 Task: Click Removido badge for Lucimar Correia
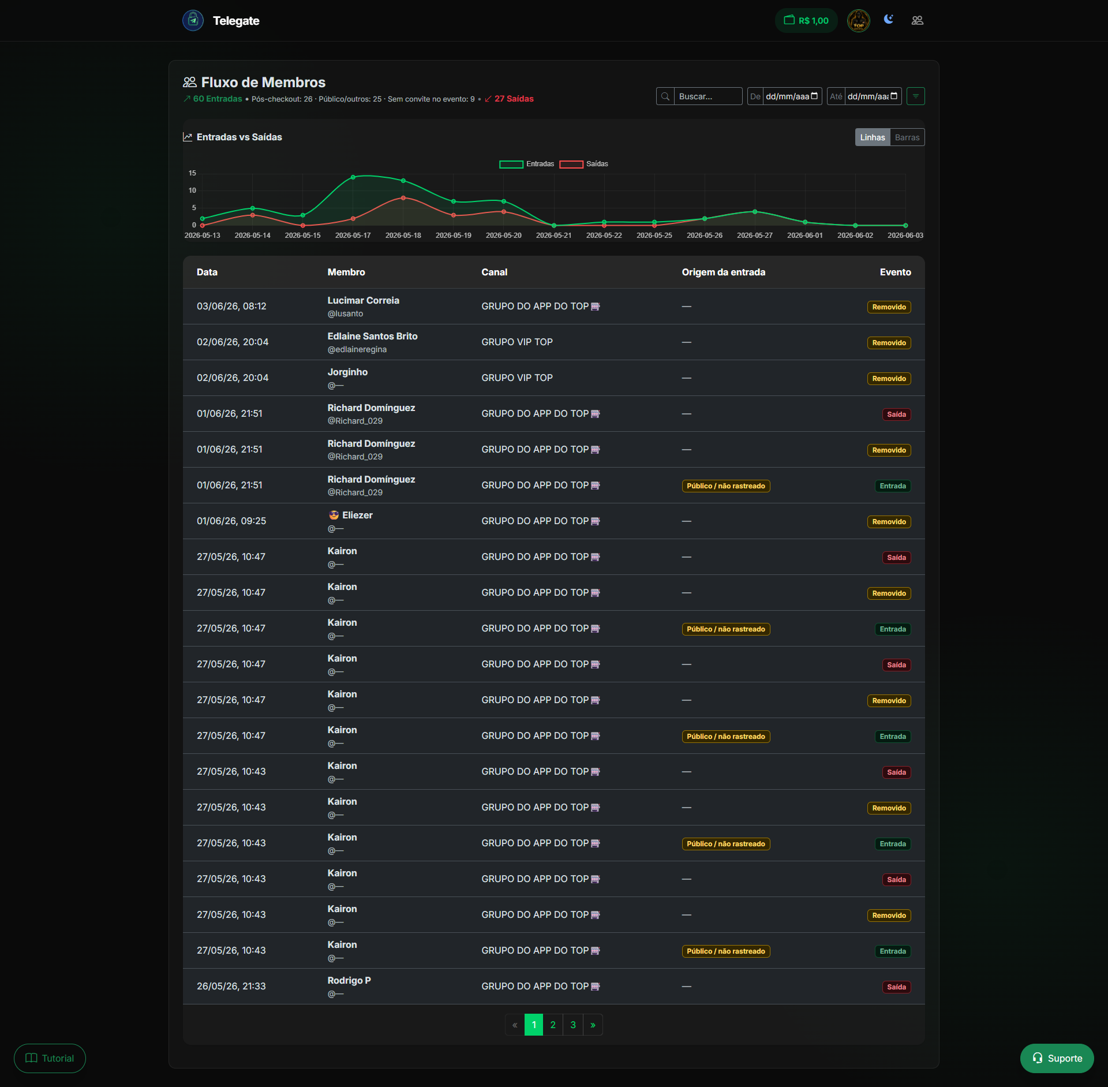889,307
